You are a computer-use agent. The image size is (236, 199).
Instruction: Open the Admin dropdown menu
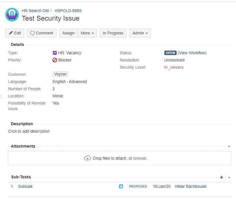(140, 33)
